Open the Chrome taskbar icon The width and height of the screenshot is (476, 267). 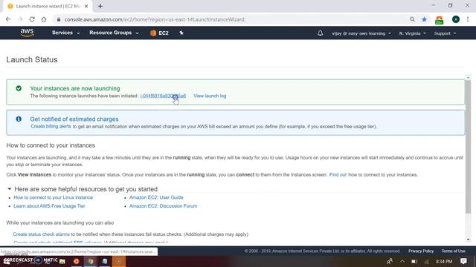(x=91, y=261)
